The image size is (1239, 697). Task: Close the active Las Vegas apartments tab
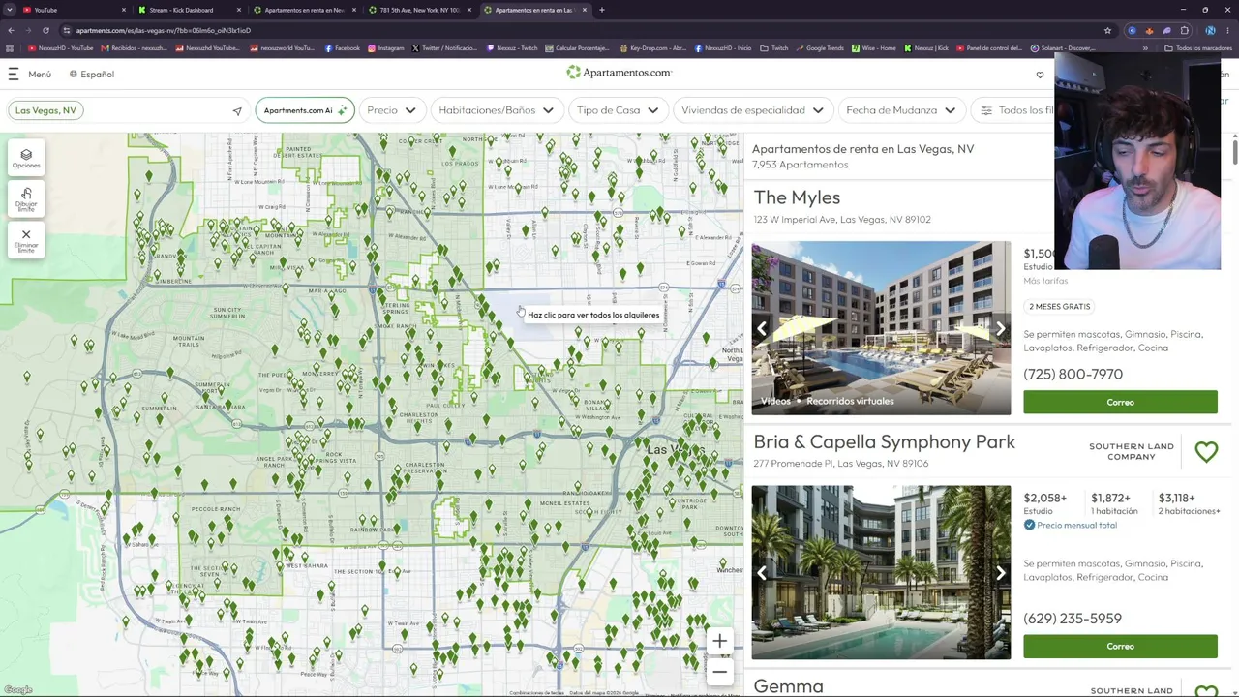point(585,10)
